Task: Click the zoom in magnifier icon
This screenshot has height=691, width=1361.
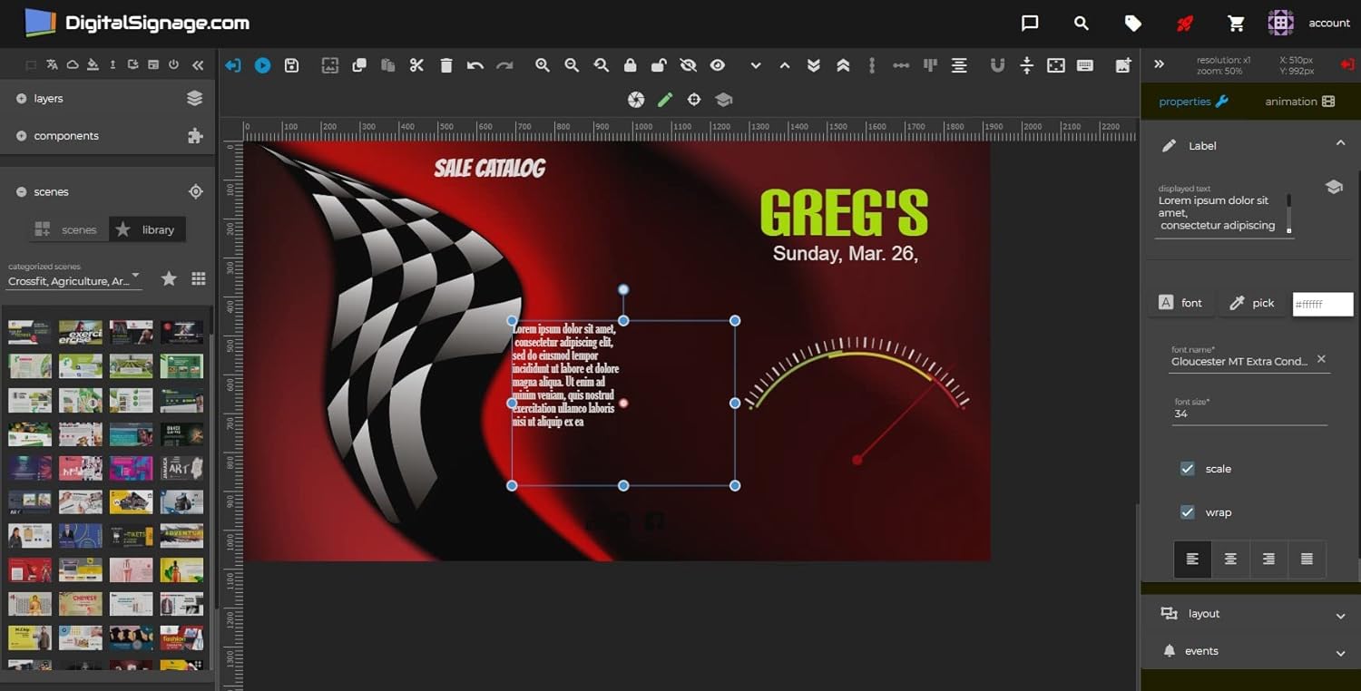Action: pyautogui.click(x=543, y=65)
